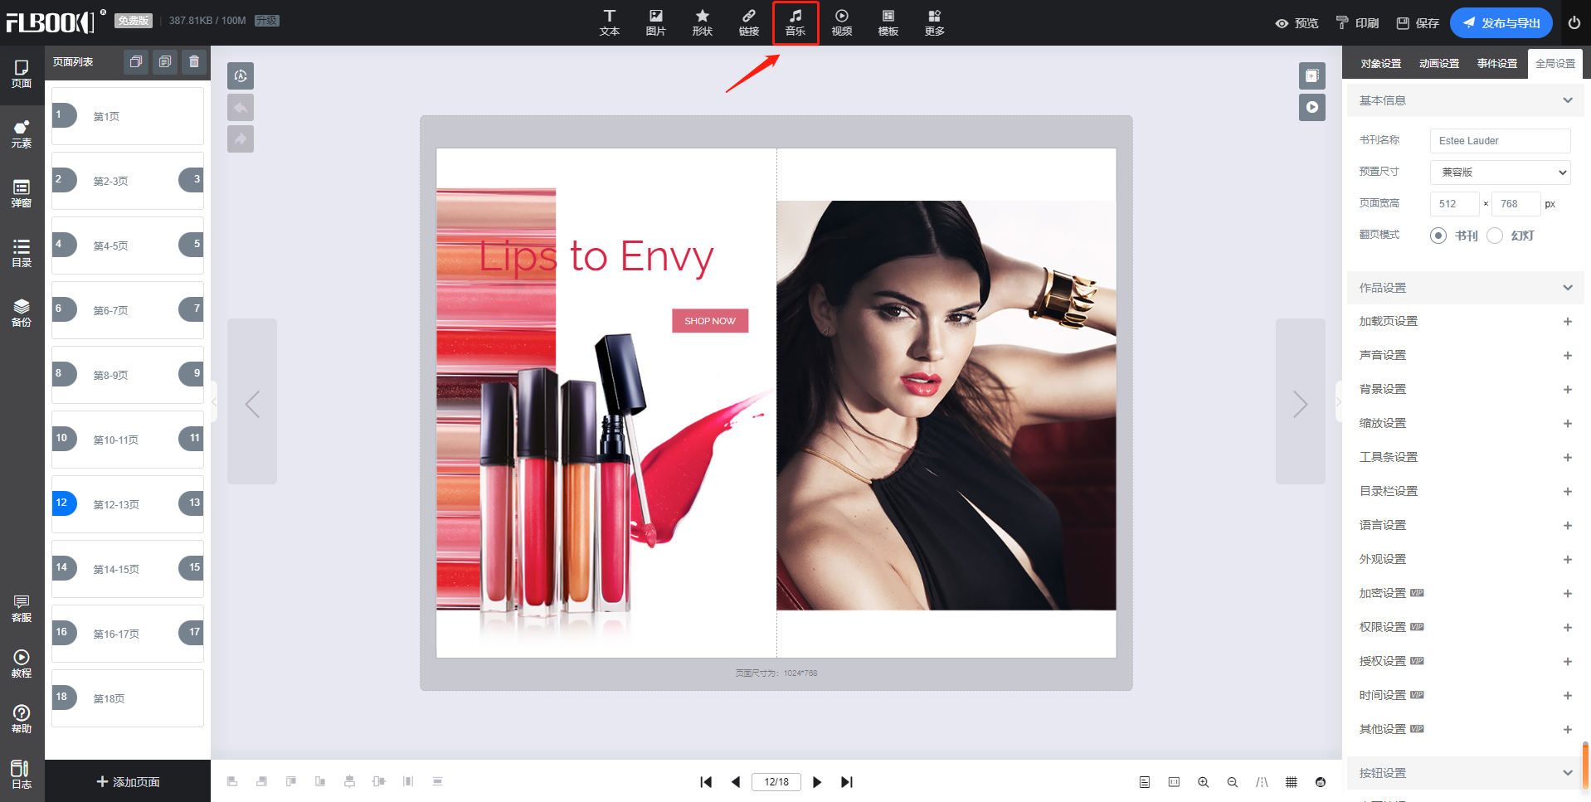Jump to the last page
This screenshot has height=802, width=1591.
tap(847, 782)
